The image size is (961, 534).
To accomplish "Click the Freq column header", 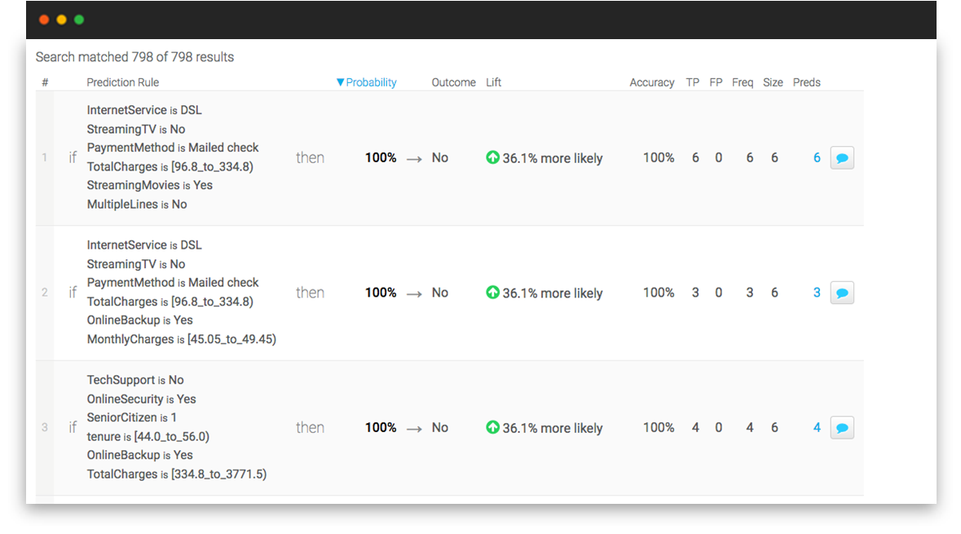I will (x=743, y=82).
